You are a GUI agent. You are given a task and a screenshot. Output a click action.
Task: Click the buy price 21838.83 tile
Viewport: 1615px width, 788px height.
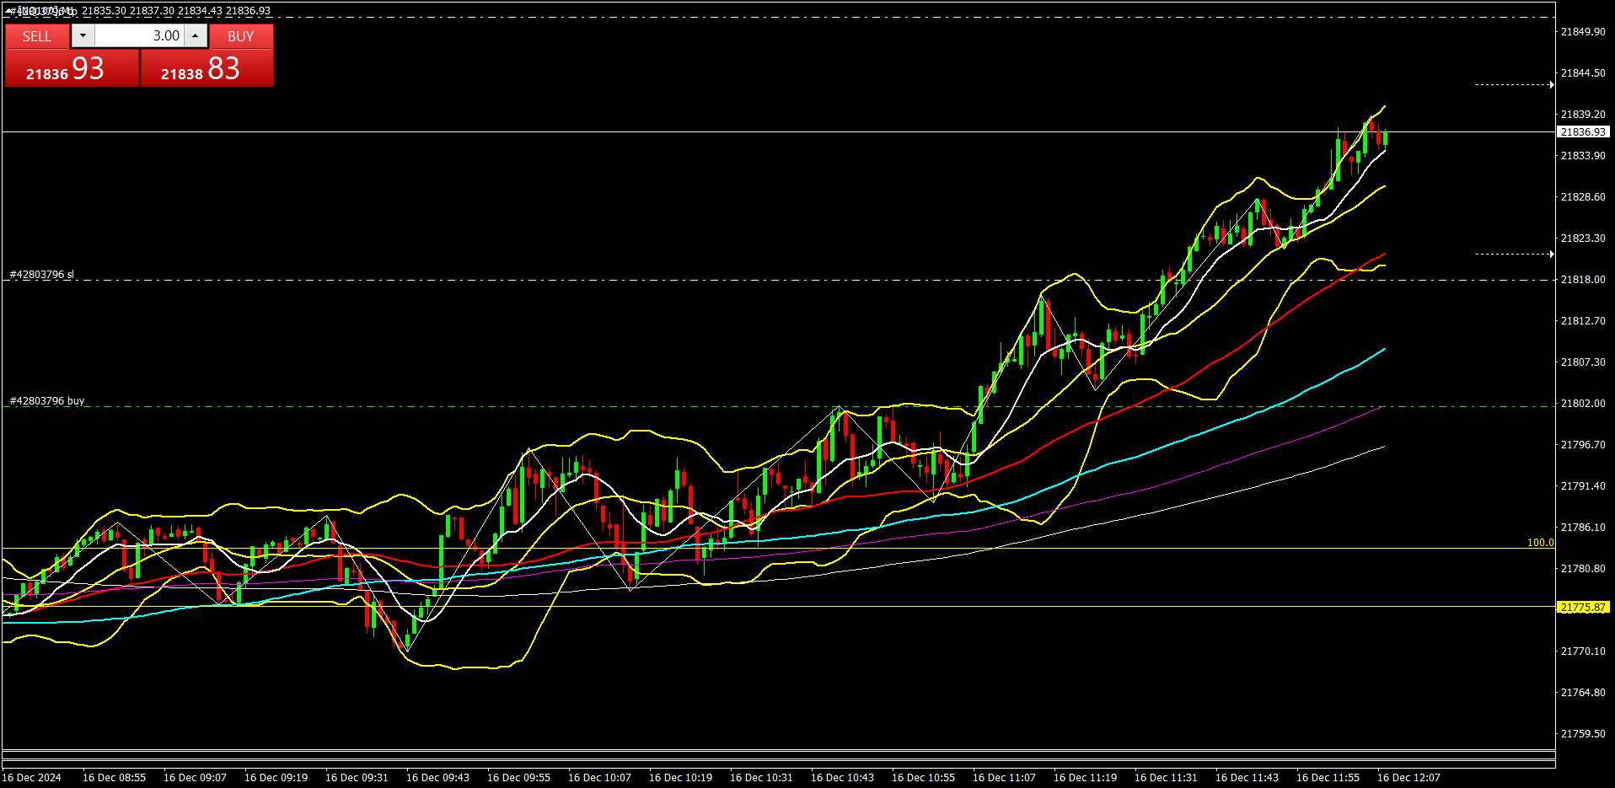[207, 68]
